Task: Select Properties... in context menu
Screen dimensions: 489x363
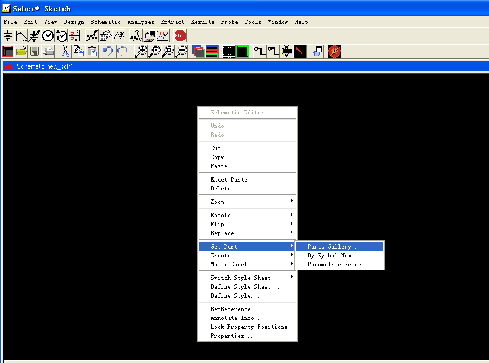Action: coord(248,336)
